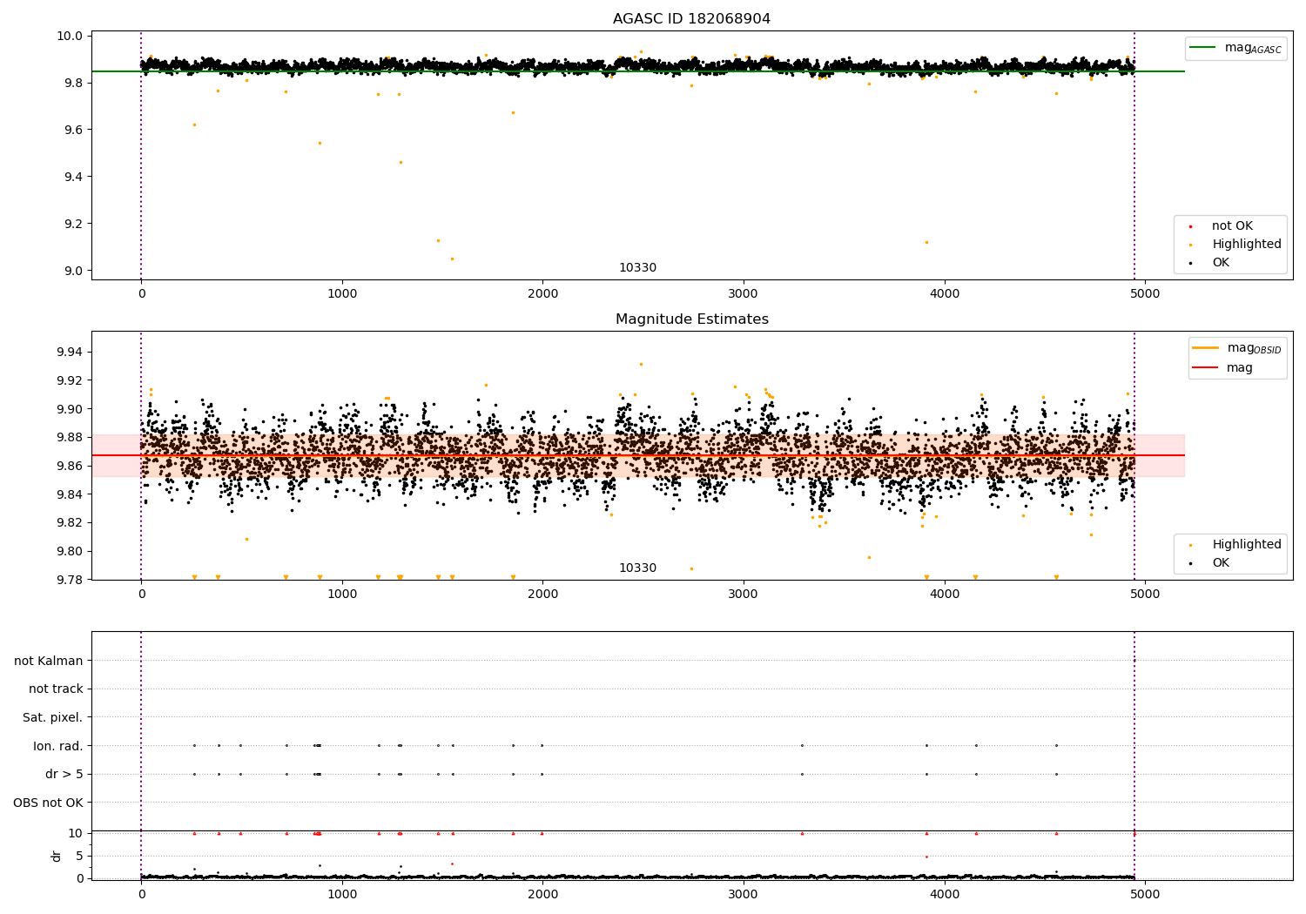
Task: Click the 10330 label in the middle plot
Action: pos(637,568)
